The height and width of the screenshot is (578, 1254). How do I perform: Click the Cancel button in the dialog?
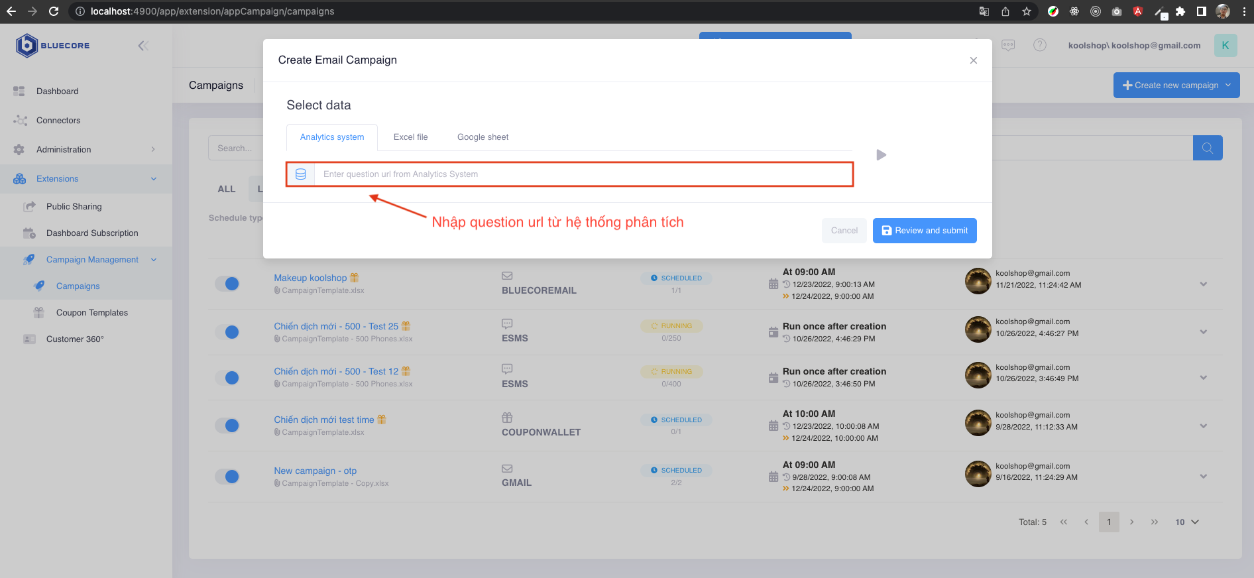point(844,231)
